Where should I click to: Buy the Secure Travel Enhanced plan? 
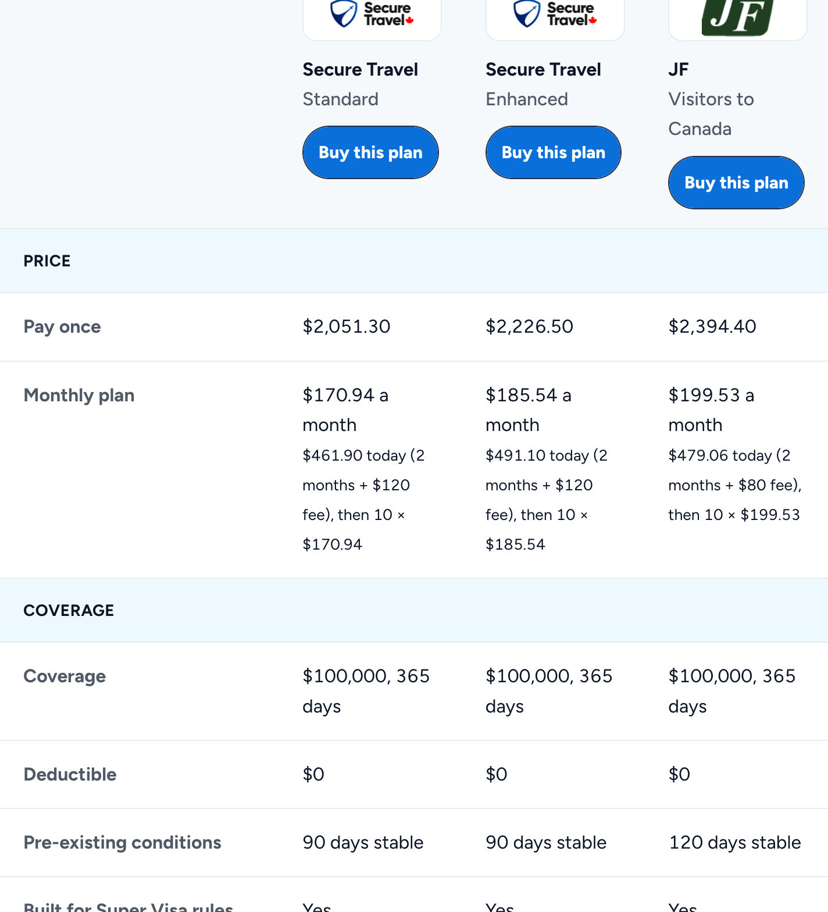pos(554,152)
